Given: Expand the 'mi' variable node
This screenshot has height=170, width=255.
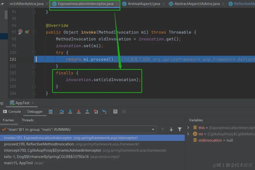Looking at the screenshot, I should click(188, 134).
